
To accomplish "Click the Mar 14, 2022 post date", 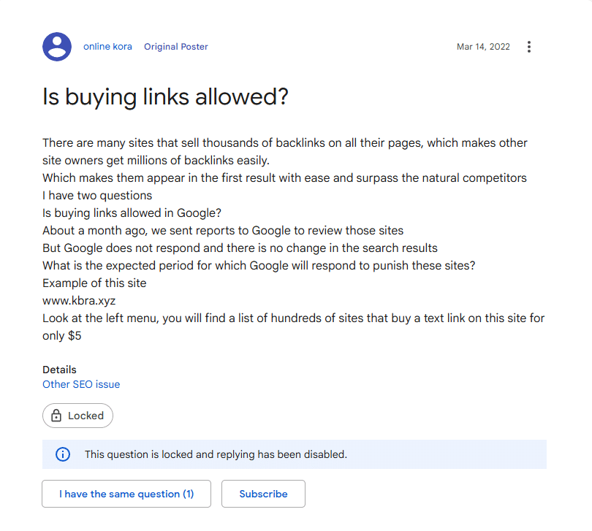I will 483,47.
